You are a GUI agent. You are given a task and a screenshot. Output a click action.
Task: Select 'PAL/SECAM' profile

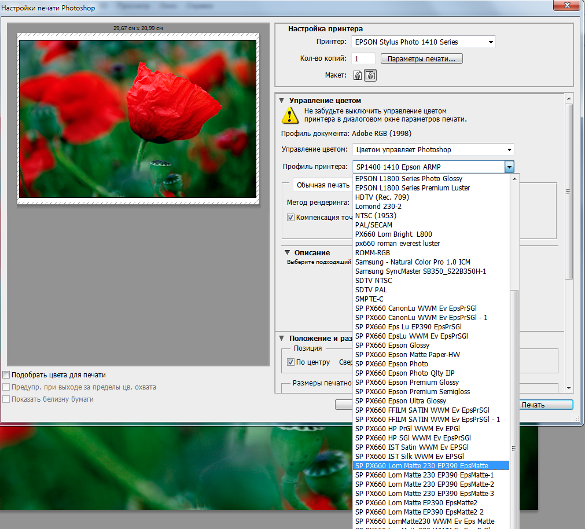tap(431, 225)
